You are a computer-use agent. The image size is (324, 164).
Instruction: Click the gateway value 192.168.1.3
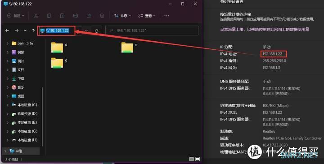[x=271, y=68]
